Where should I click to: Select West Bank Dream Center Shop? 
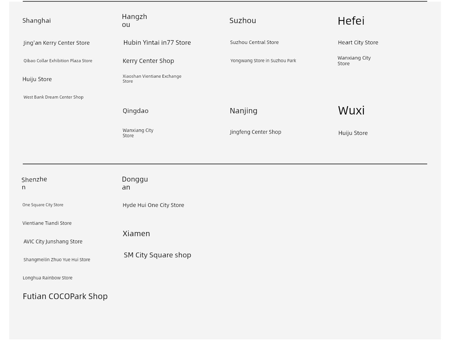54,97
